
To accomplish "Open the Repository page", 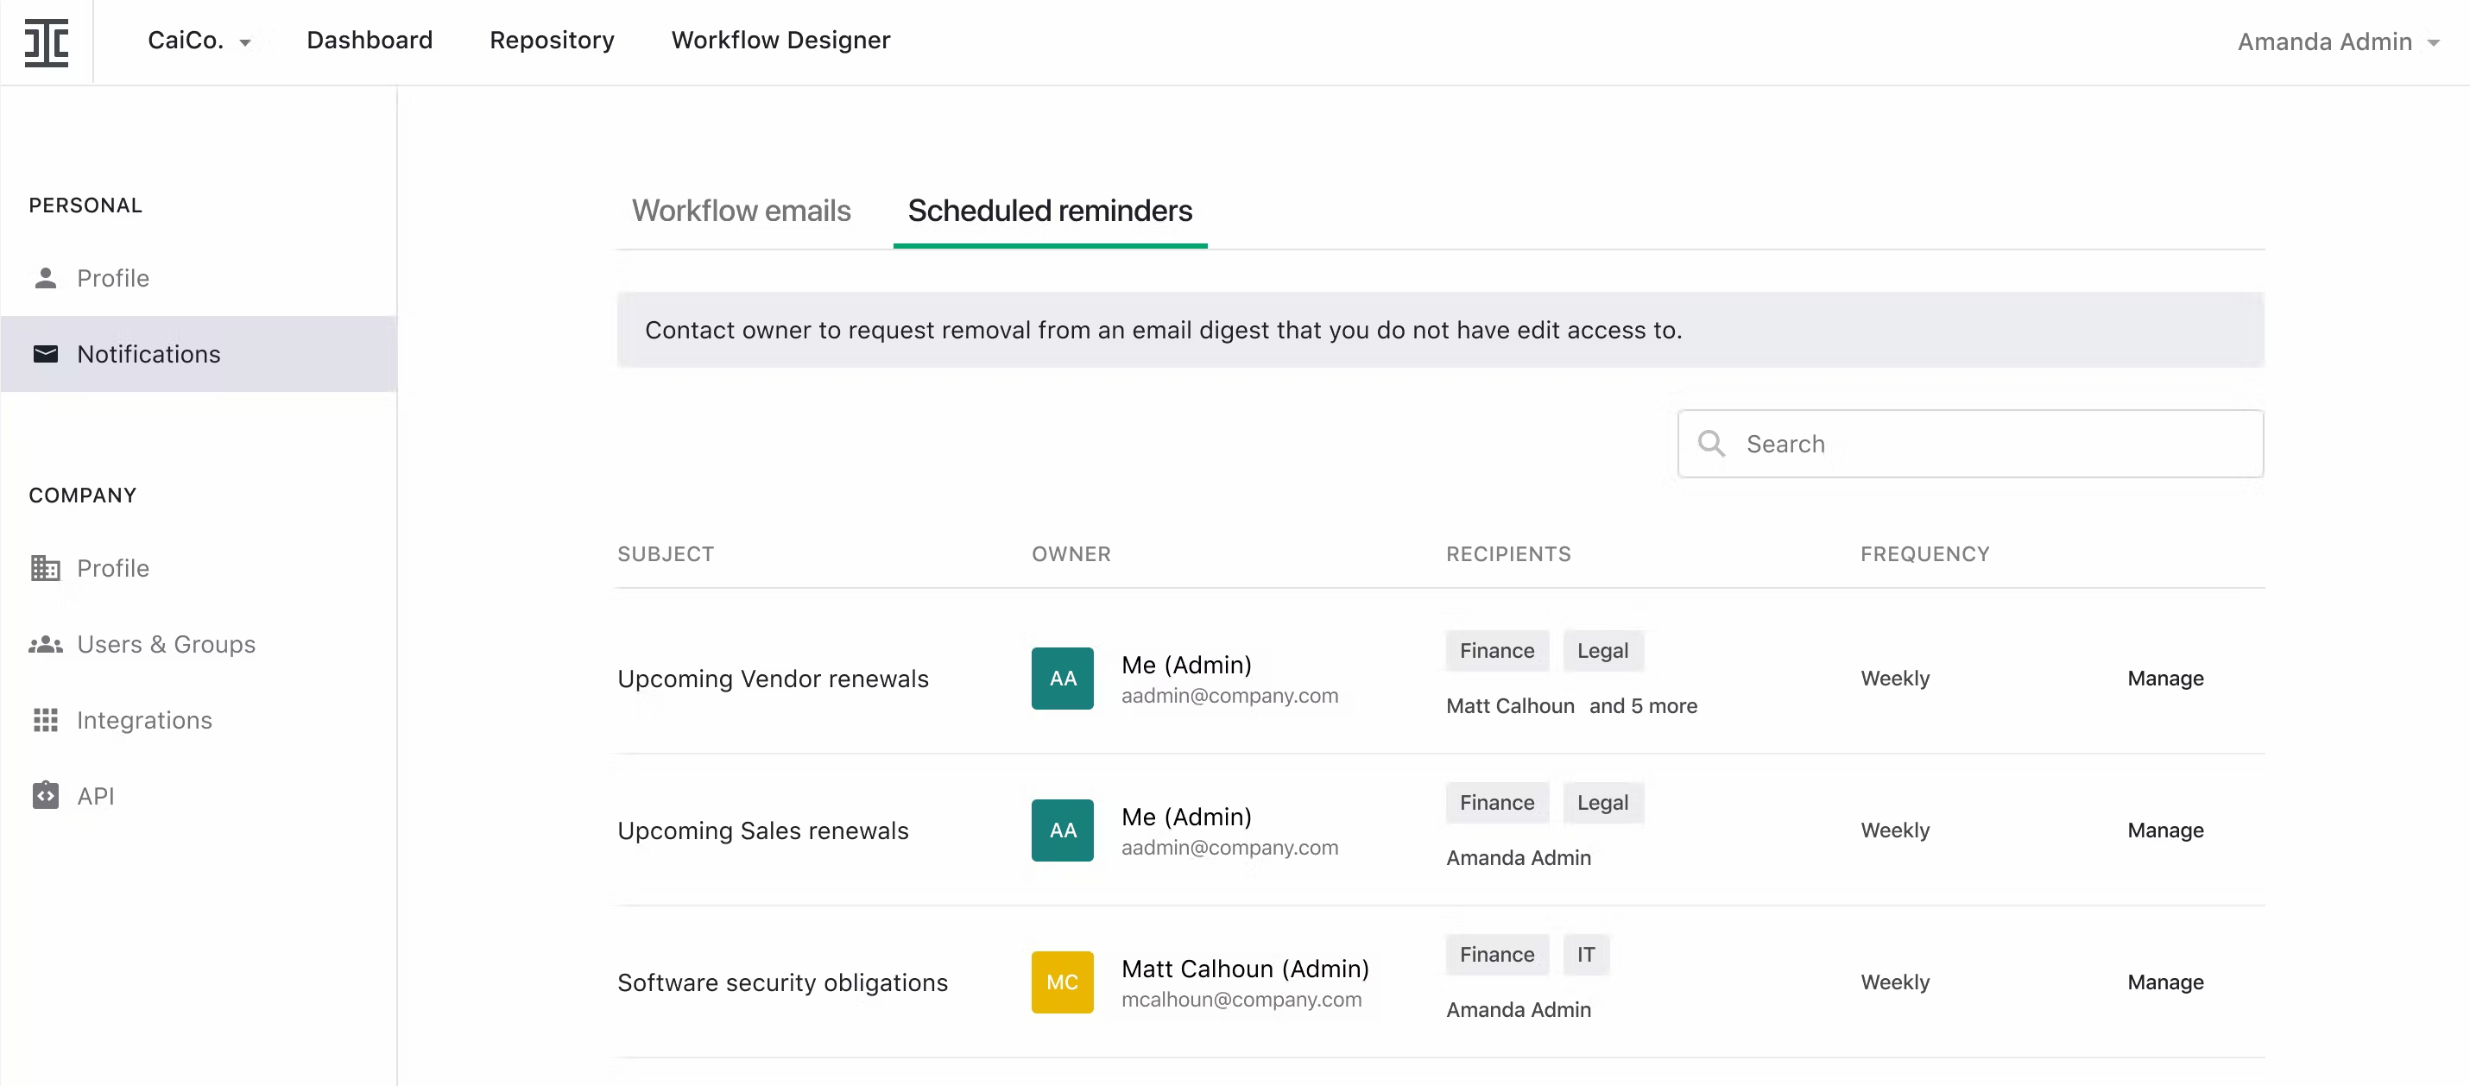I will pos(552,41).
